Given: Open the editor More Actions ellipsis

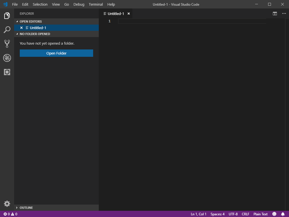Looking at the screenshot, I should (x=284, y=14).
